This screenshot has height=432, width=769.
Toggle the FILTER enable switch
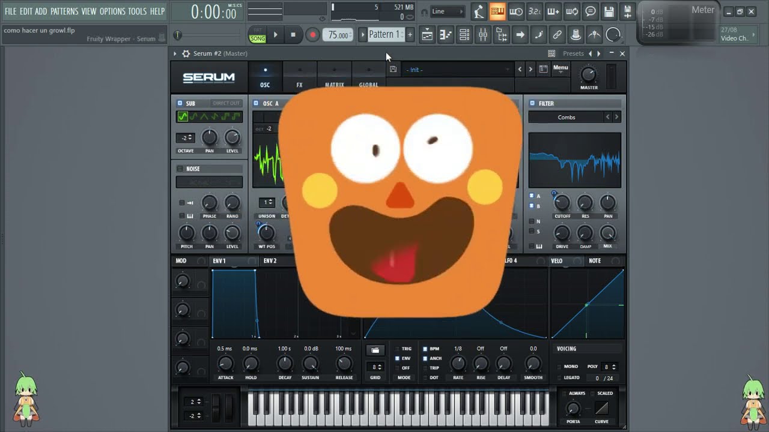point(532,103)
